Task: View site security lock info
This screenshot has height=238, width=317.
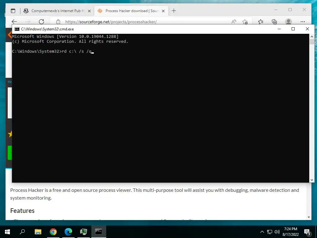Action: pos(58,22)
